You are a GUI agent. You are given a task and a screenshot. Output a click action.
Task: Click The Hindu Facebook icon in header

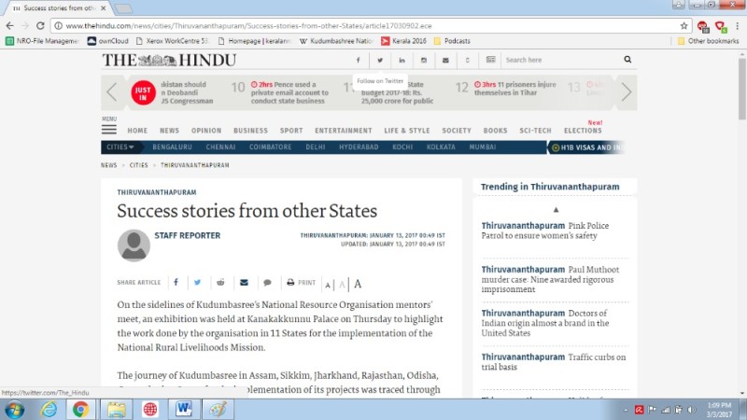[x=359, y=60]
